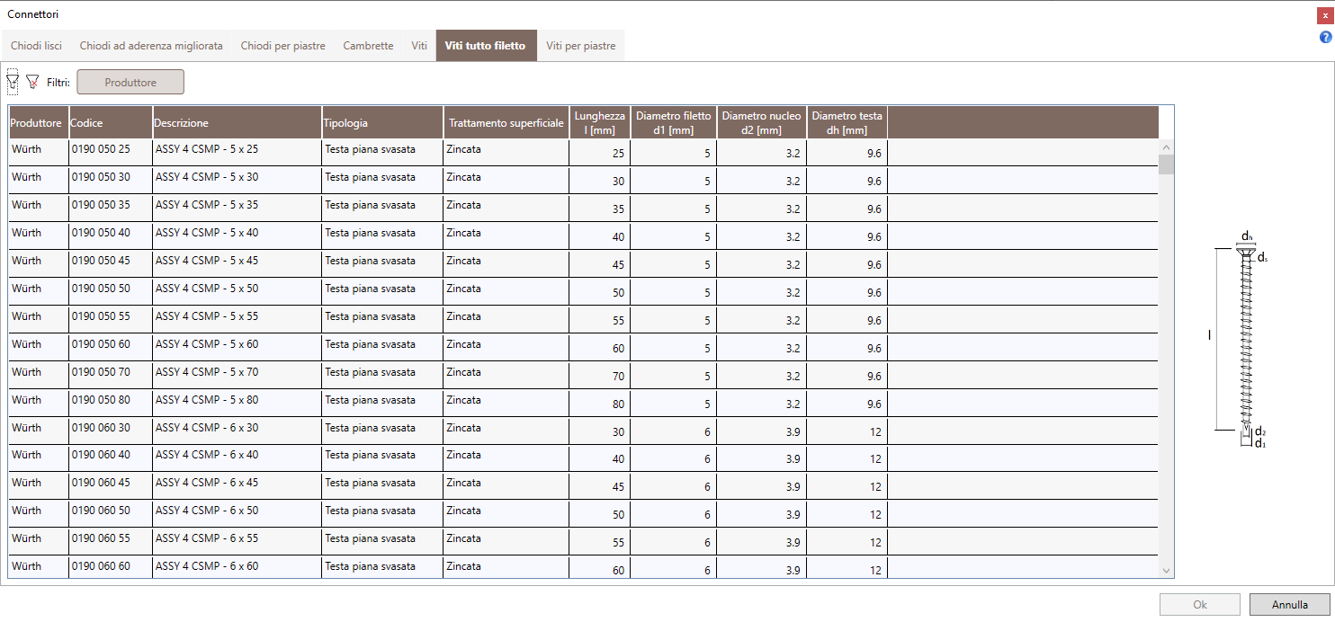This screenshot has width=1335, height=622.
Task: Click core diameter 3.9 in 6 x 45 row
Action: [762, 486]
